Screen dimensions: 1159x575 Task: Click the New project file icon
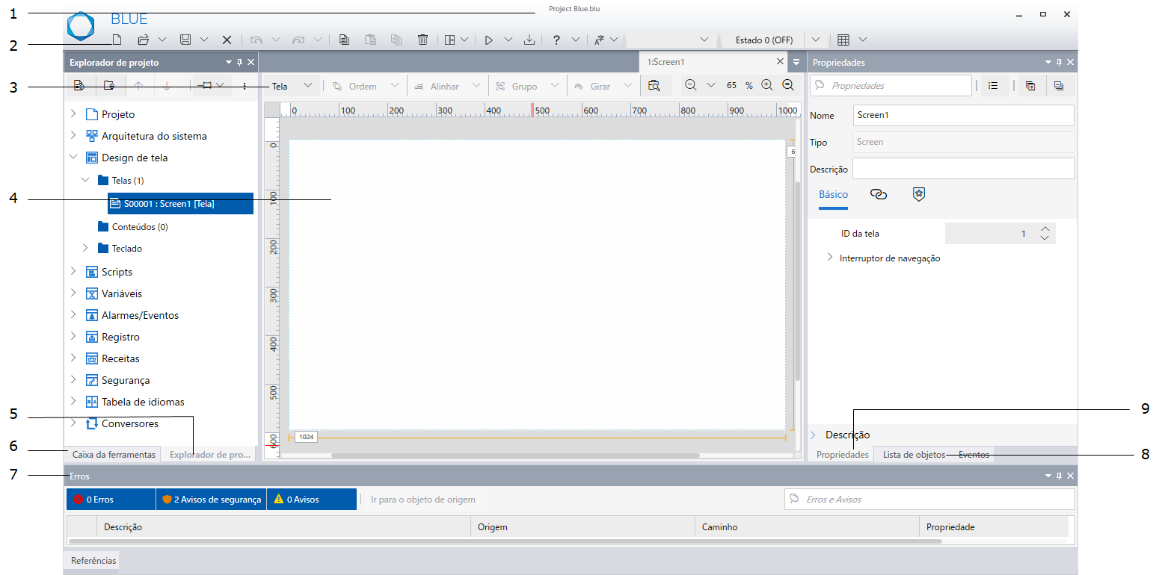point(117,40)
